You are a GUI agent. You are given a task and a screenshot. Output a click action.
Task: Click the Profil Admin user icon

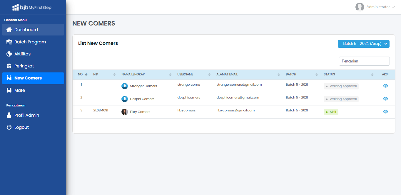pyautogui.click(x=9, y=115)
